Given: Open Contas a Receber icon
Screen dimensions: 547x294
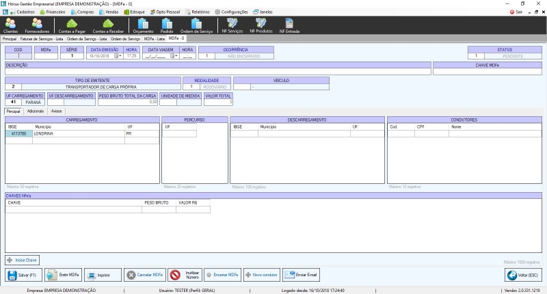Looking at the screenshot, I should [x=108, y=25].
